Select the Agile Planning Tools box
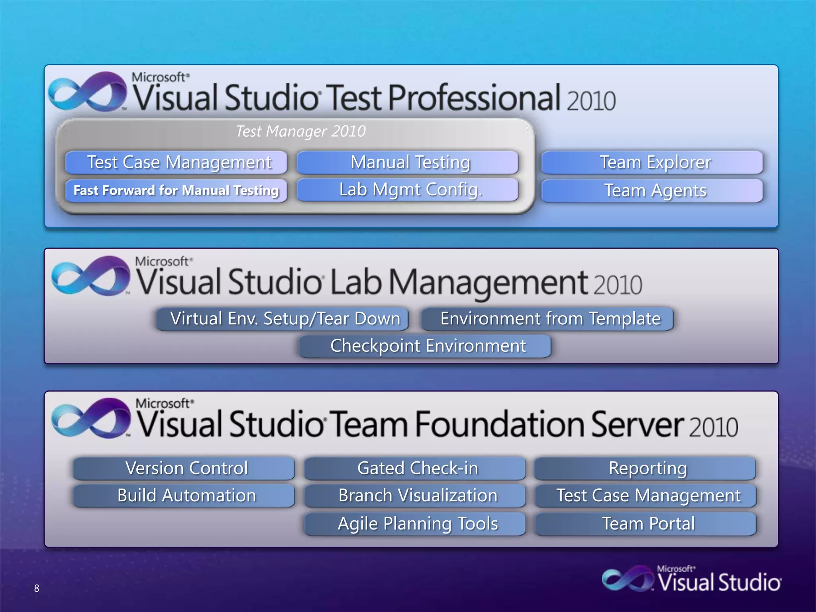 [415, 524]
